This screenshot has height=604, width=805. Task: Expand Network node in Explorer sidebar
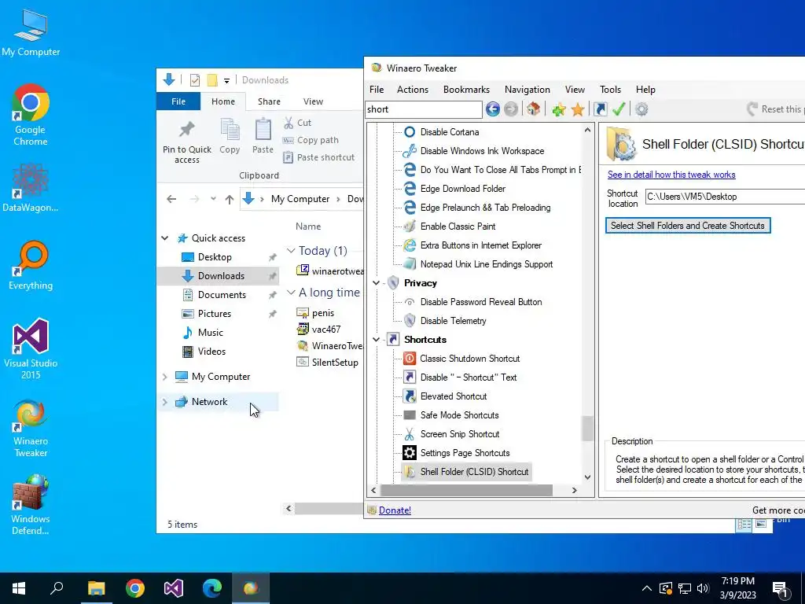pos(165,402)
